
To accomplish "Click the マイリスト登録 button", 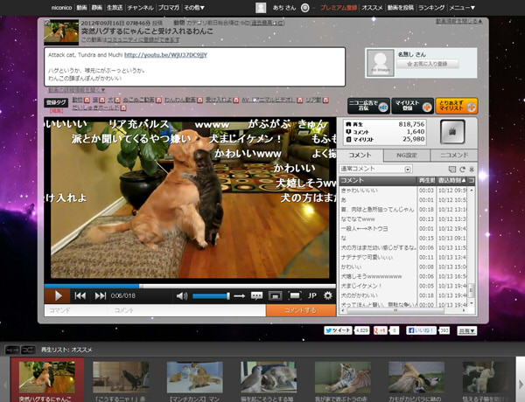I will 412,106.
